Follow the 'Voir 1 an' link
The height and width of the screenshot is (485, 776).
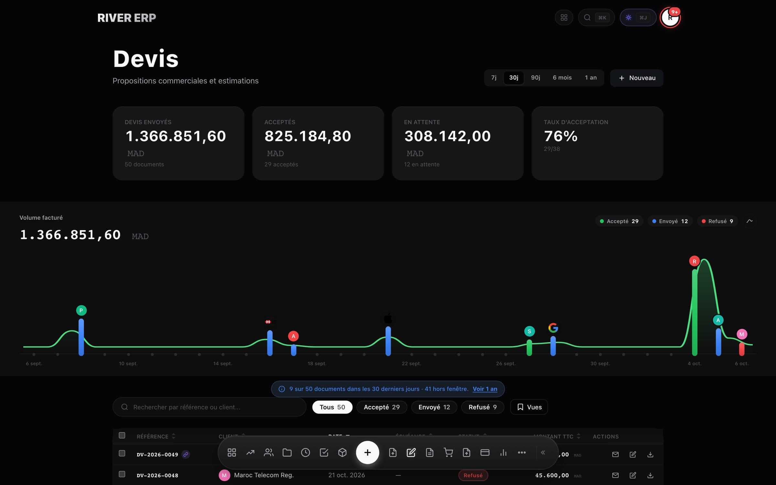point(485,389)
